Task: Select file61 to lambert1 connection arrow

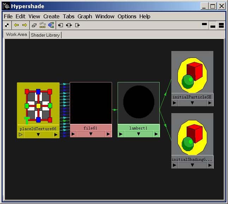Action: point(115,109)
